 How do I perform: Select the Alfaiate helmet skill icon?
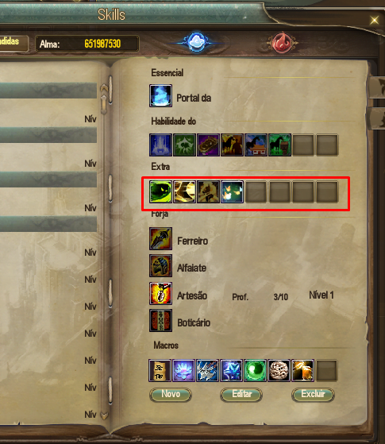tap(160, 265)
